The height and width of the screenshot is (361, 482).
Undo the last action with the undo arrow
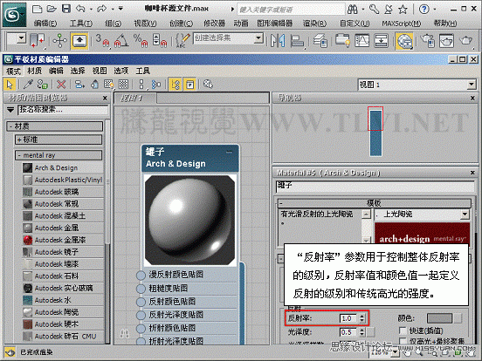pos(80,9)
